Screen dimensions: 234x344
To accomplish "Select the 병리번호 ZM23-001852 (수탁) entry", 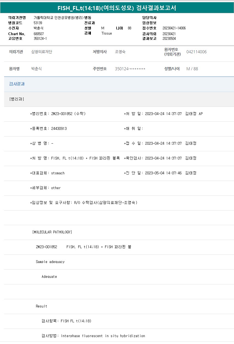I will pyautogui.click(x=58, y=114).
